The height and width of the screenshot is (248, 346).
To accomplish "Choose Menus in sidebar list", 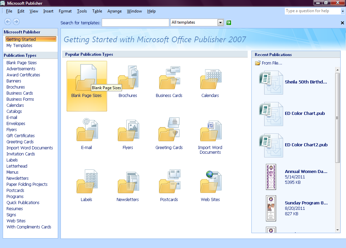I will [13, 172].
